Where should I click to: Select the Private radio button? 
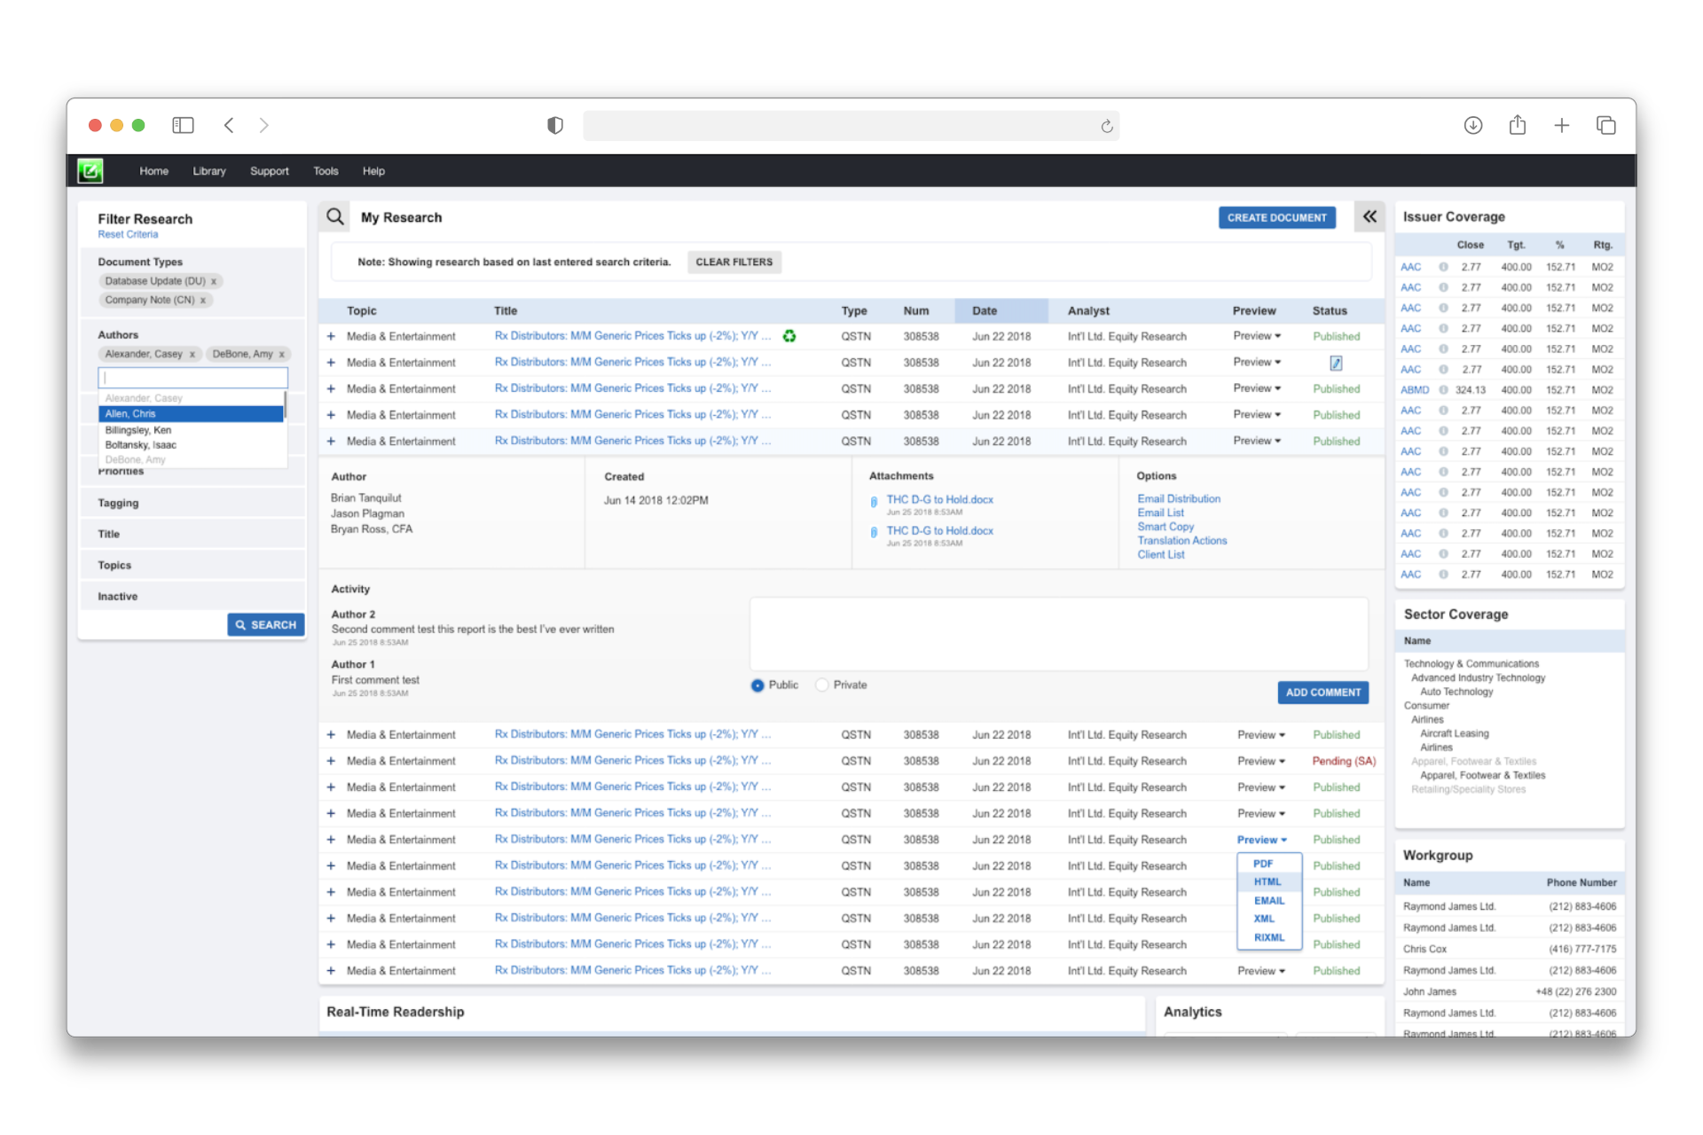point(822,685)
